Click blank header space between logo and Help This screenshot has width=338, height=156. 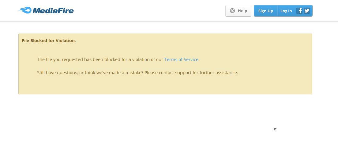pyautogui.click(x=147, y=11)
